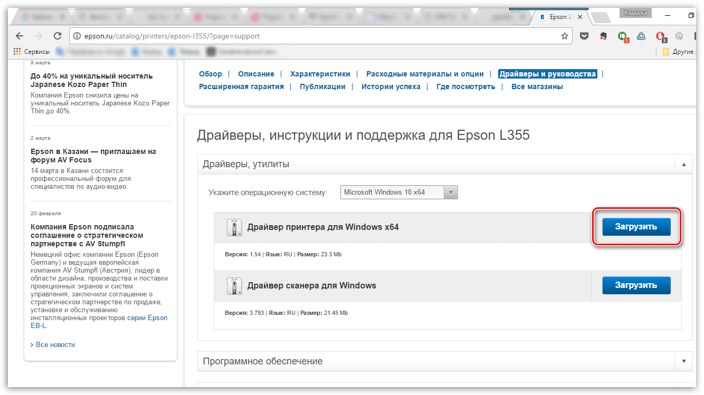Close the Epson L355 browser tab
The width and height of the screenshot is (704, 395).
579,16
